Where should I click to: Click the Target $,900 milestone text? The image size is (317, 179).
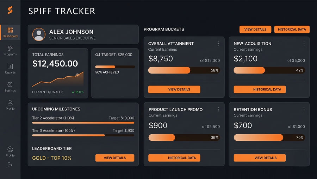coord(123,130)
